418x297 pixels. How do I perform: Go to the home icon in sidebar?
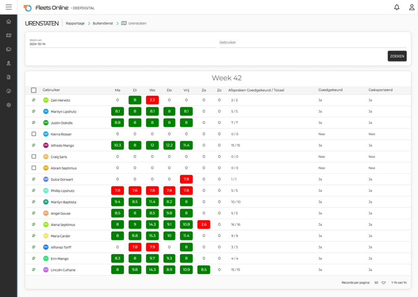point(9,22)
